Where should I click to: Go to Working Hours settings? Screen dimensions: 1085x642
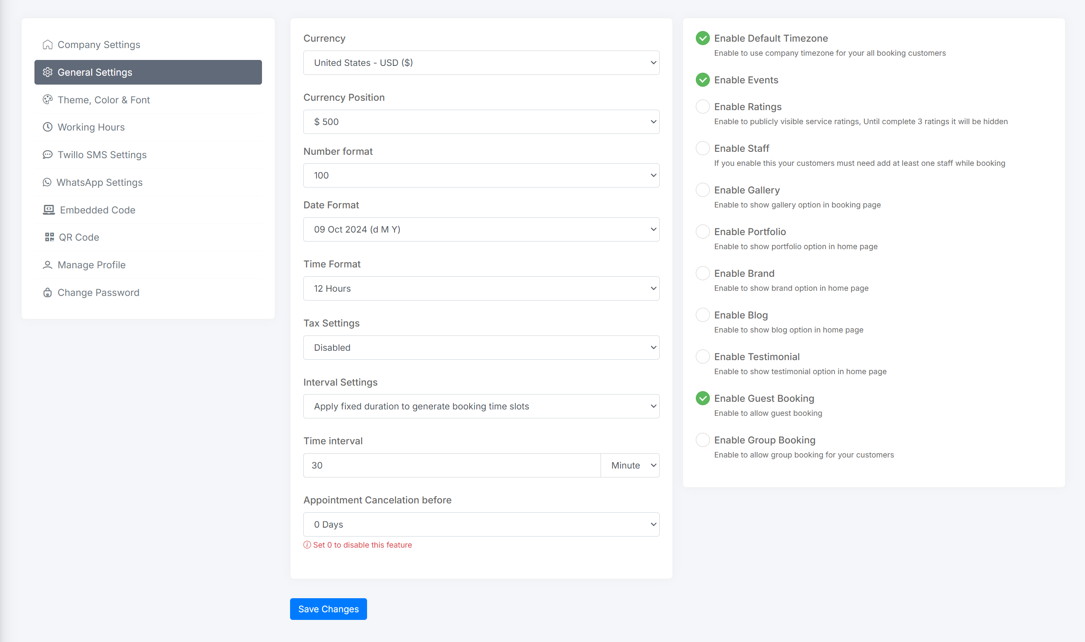point(148,127)
